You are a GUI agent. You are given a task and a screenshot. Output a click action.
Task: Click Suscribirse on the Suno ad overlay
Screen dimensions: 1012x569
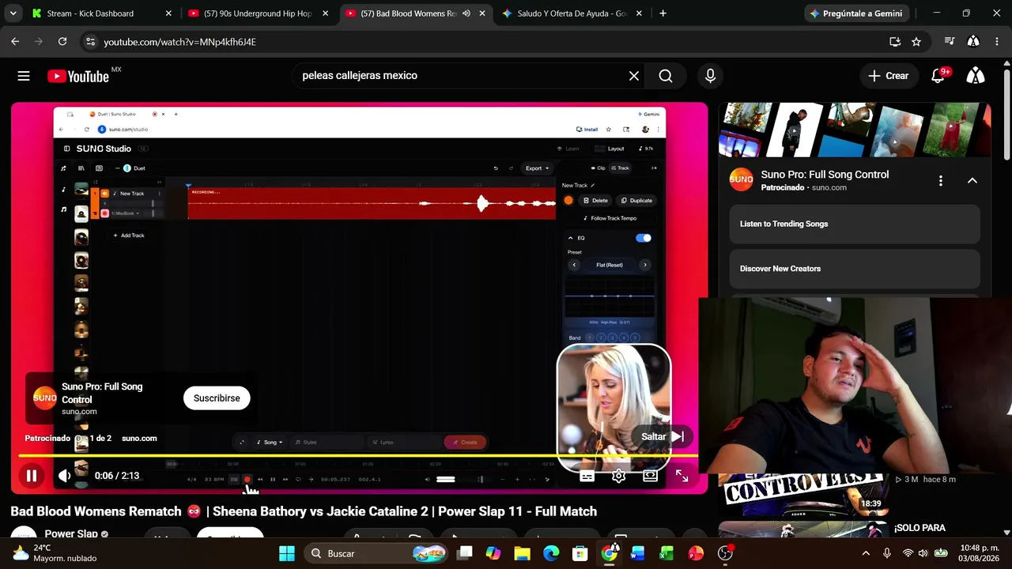(217, 398)
